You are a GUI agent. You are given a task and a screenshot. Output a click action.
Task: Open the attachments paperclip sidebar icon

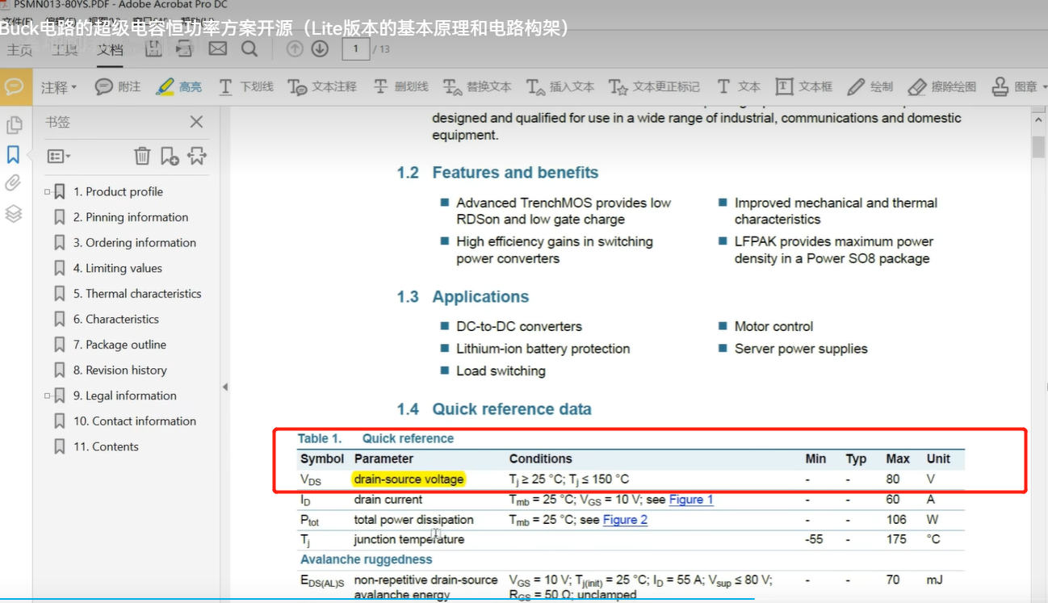coord(14,183)
